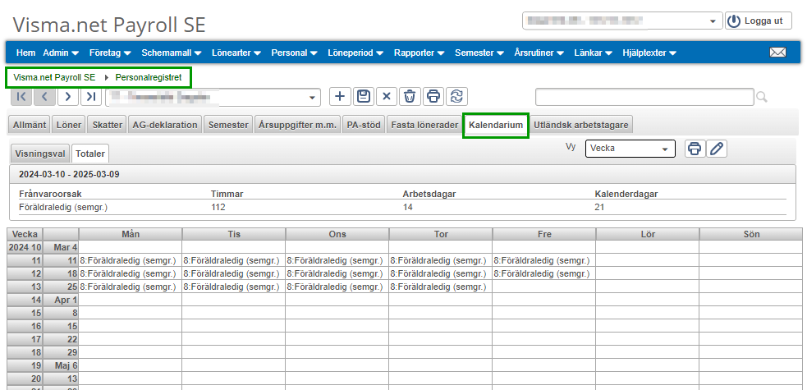
Task: Click the Kalenderdagar value 21
Action: pos(599,208)
